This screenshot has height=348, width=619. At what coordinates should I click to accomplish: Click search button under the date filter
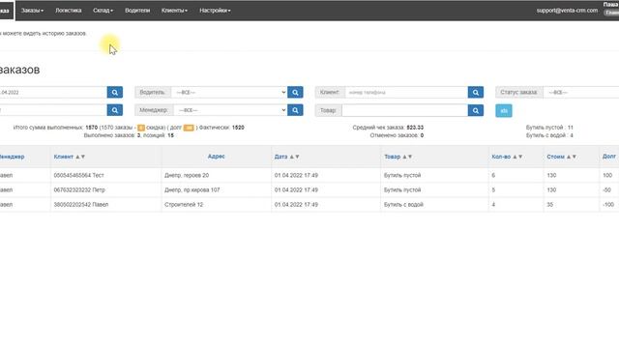(114, 110)
